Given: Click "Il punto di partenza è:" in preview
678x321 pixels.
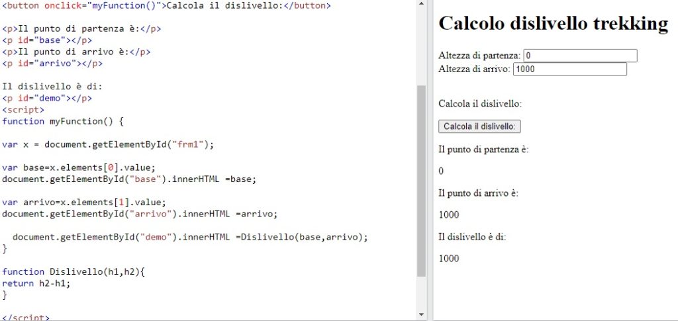Looking at the screenshot, I should (483, 149).
